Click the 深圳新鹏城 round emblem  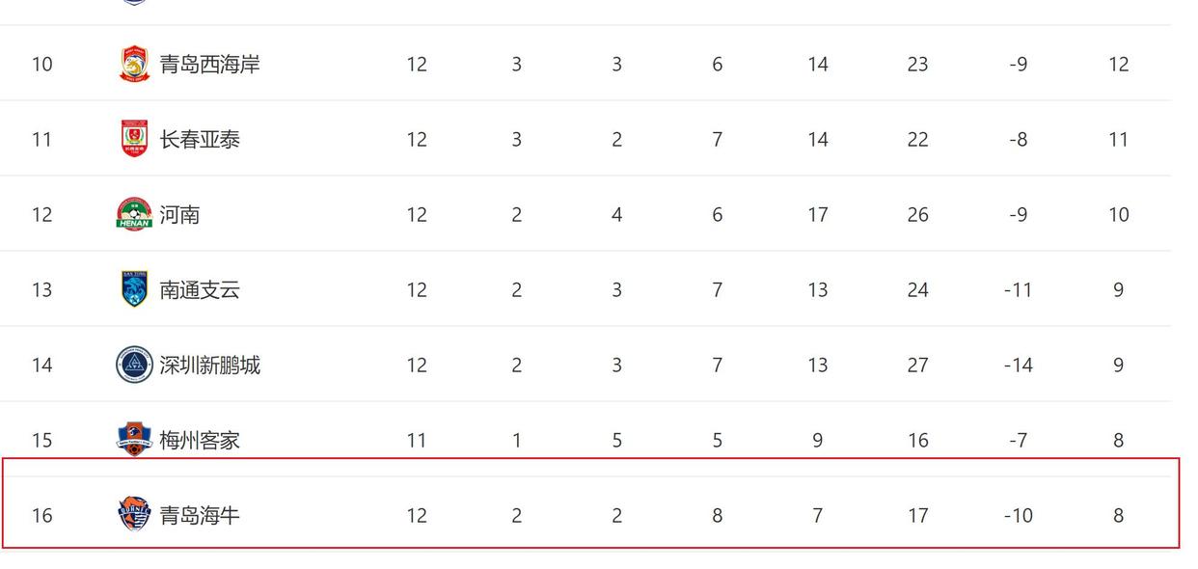pos(135,365)
